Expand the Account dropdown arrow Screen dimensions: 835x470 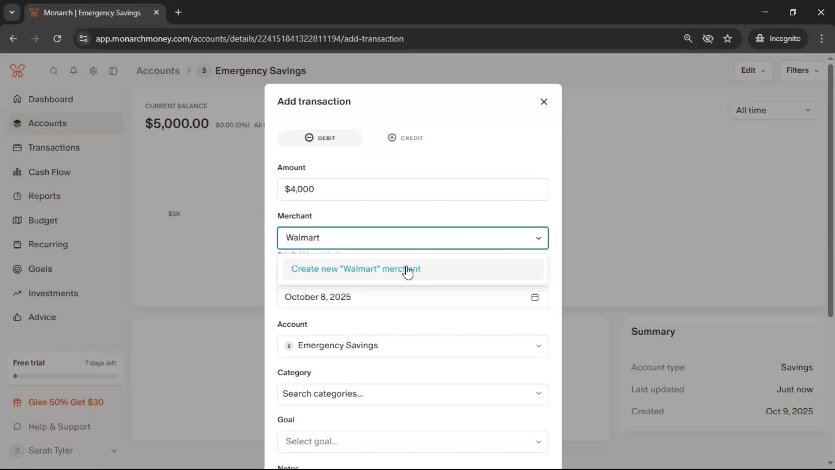tap(538, 346)
